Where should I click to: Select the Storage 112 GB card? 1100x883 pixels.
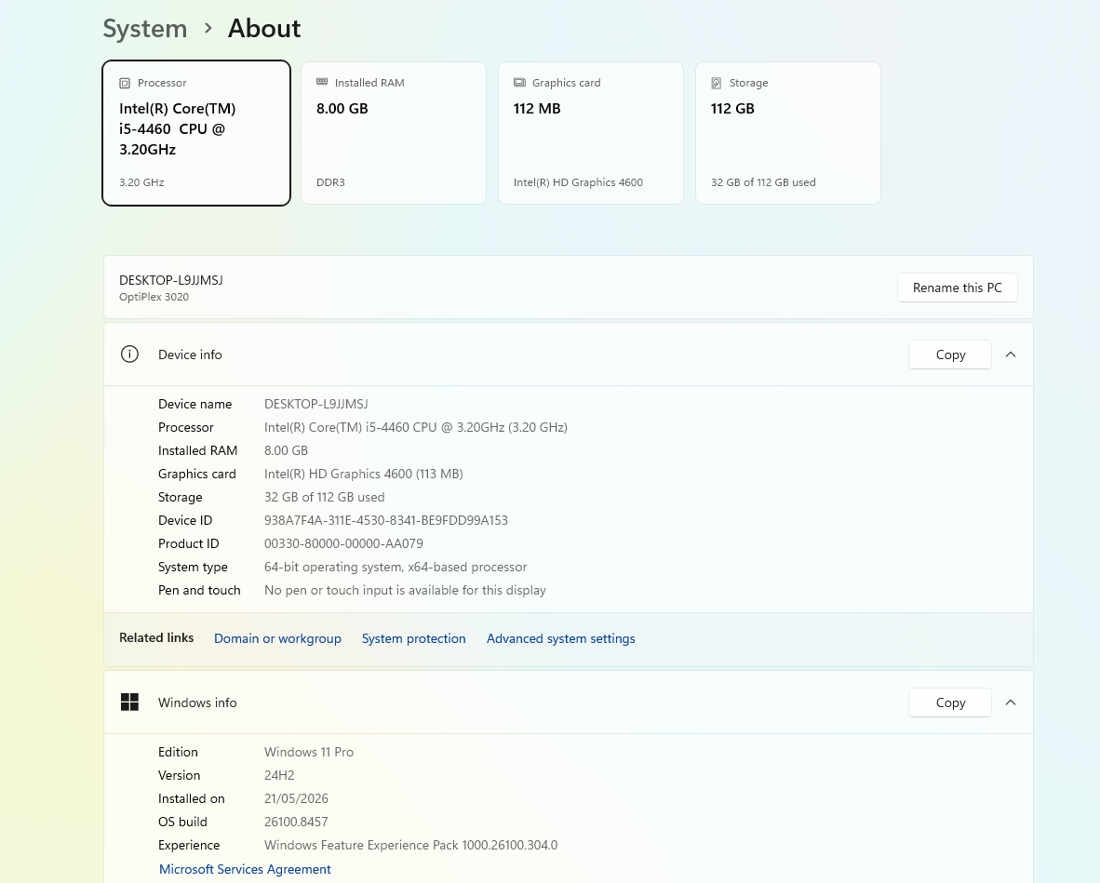(788, 133)
